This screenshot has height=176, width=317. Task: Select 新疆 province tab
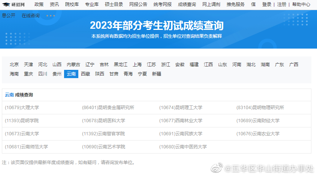pyautogui.click(x=157, y=74)
